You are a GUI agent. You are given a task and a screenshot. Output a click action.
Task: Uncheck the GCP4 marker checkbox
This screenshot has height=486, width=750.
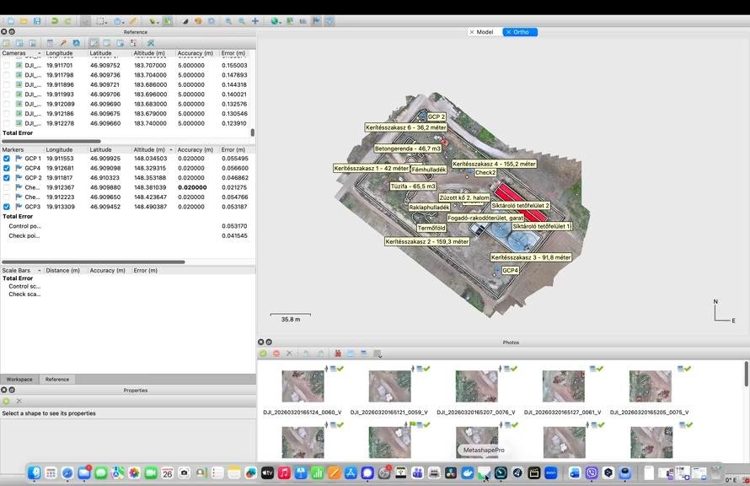pos(6,168)
